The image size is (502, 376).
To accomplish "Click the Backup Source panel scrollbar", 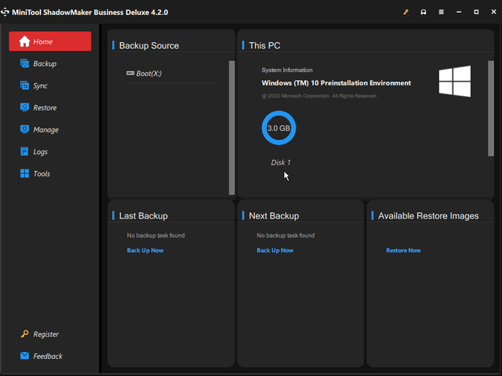I will click(x=231, y=125).
